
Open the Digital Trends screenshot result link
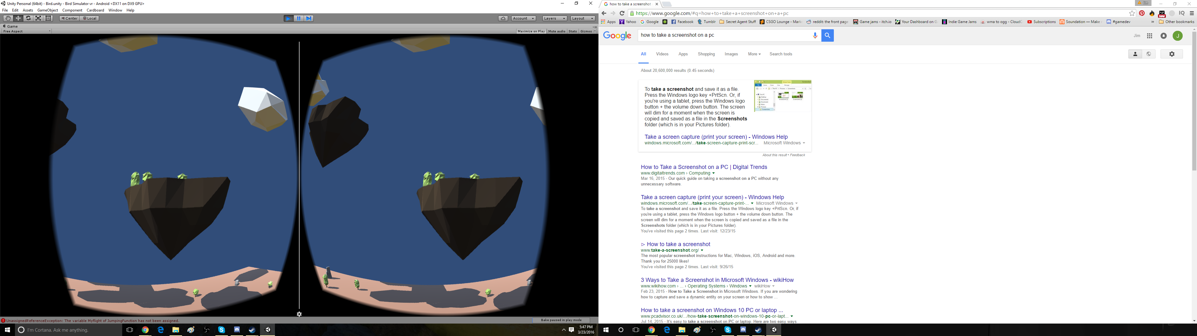[x=704, y=167]
